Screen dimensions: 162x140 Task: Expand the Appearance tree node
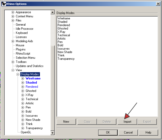[13, 12]
